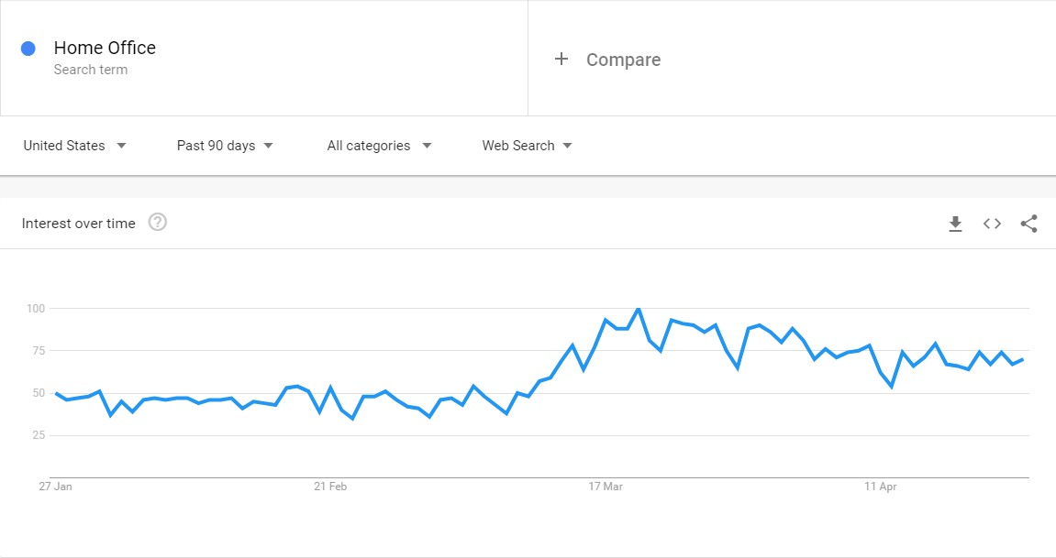The image size is (1056, 558).
Task: Click the 21 Feb axis label
Action: (330, 487)
